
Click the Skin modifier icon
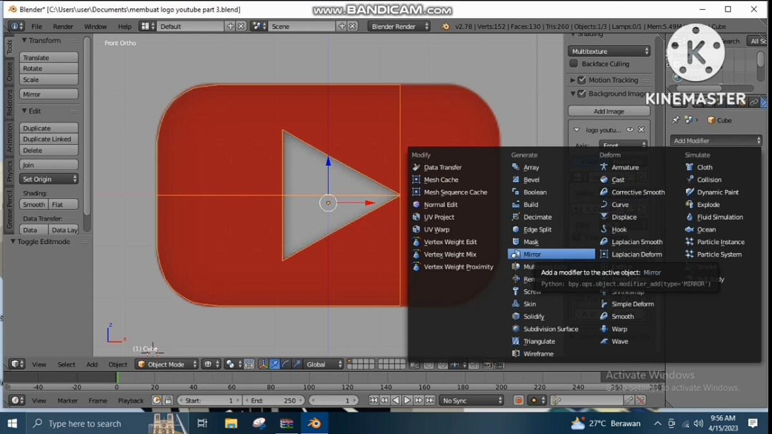point(516,304)
